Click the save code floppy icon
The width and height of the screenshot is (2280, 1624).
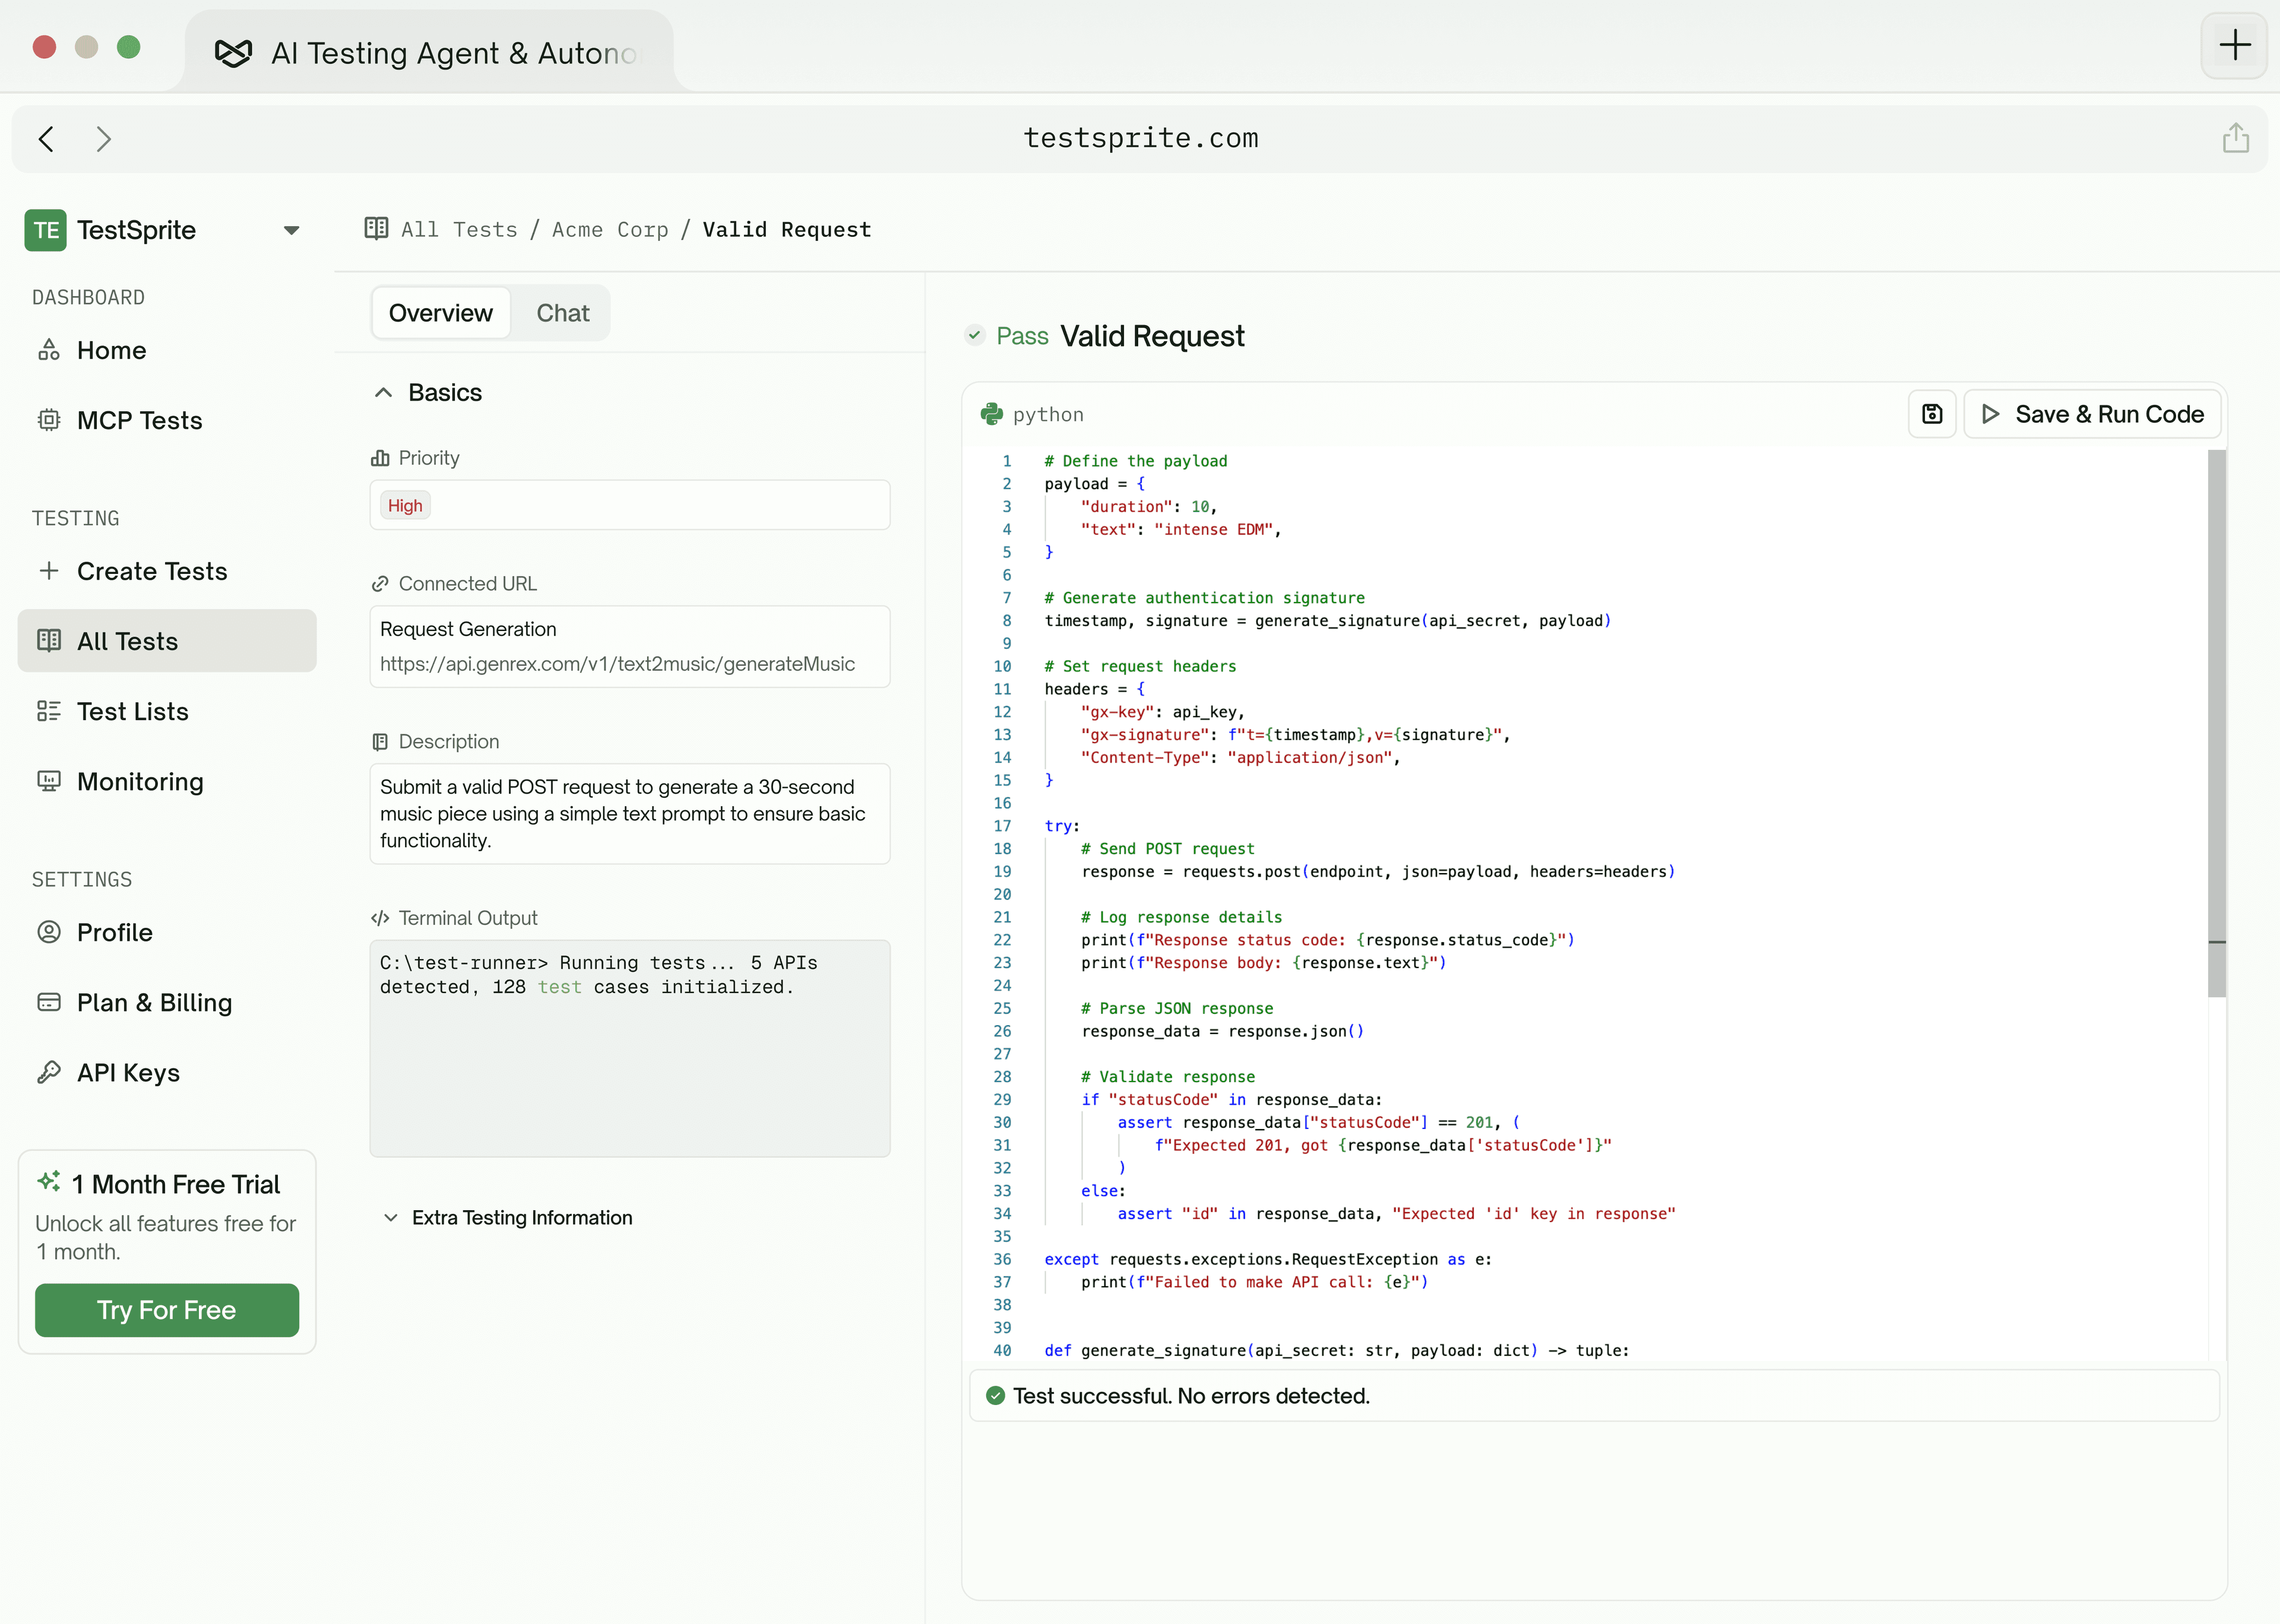pos(1932,414)
